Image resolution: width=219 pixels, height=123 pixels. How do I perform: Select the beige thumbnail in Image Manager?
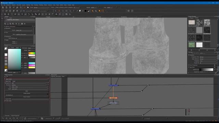[x=192, y=22]
